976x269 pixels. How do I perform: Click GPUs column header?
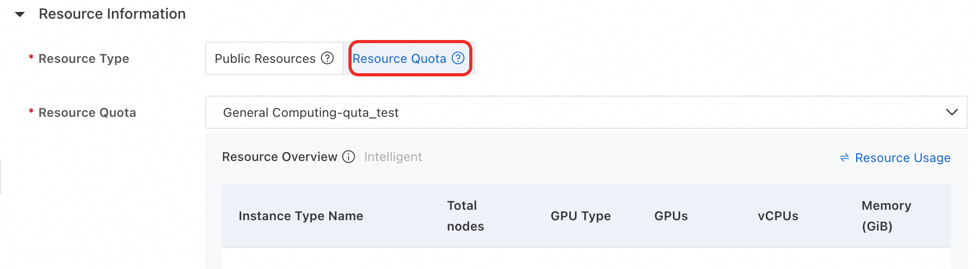tap(671, 216)
